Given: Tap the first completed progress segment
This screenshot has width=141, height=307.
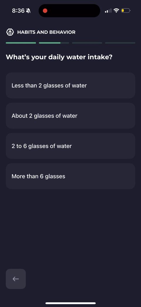Looking at the screenshot, I should (21, 43).
